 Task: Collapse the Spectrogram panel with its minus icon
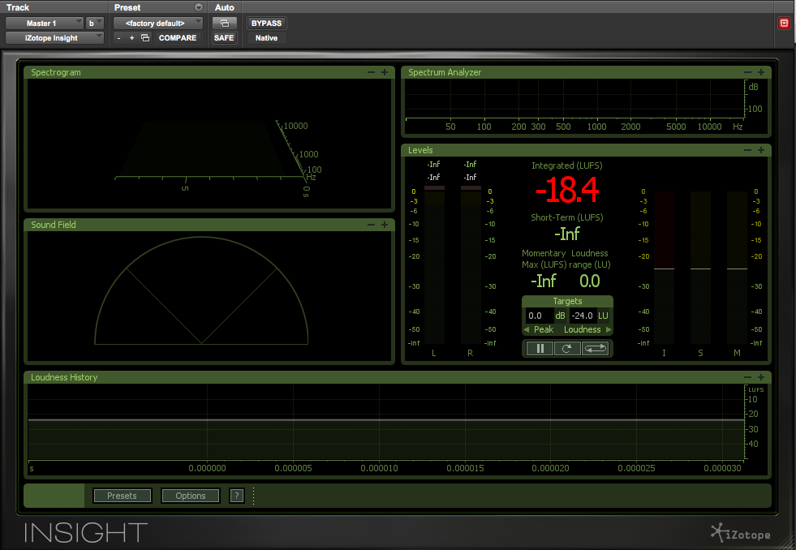pos(372,72)
